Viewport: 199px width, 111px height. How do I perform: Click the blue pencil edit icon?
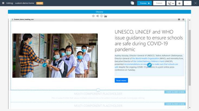click(x=149, y=65)
